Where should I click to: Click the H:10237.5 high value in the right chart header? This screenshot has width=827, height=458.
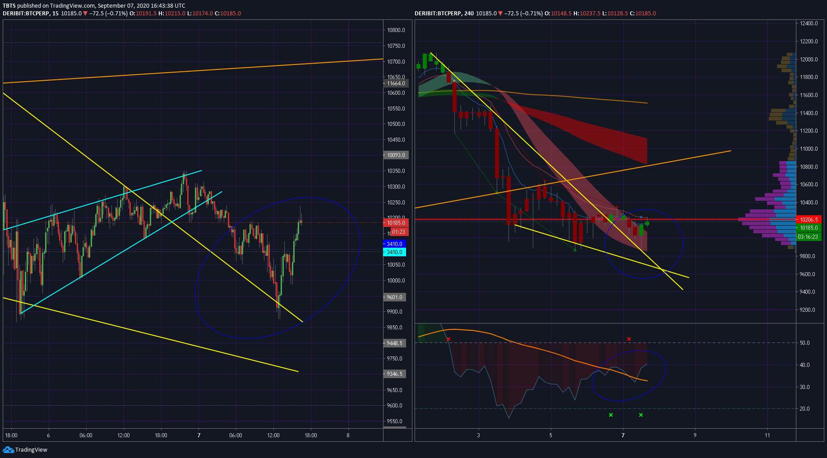click(x=587, y=14)
